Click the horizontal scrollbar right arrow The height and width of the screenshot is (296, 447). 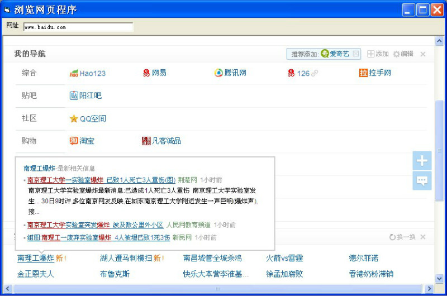tap(429, 289)
